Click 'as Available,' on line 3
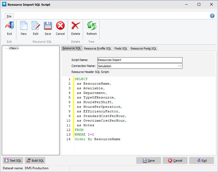Viewport: 218px width, 172px height. click(x=91, y=88)
